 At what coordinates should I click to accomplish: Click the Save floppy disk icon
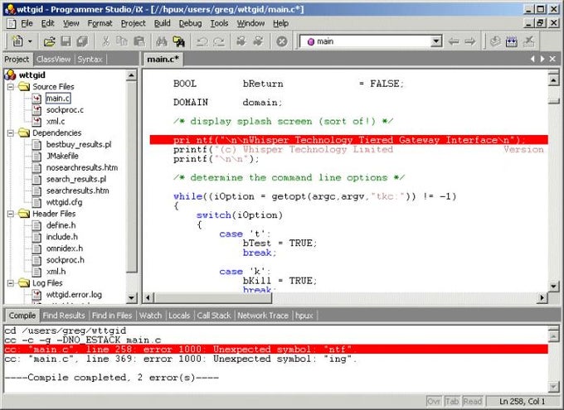point(66,41)
